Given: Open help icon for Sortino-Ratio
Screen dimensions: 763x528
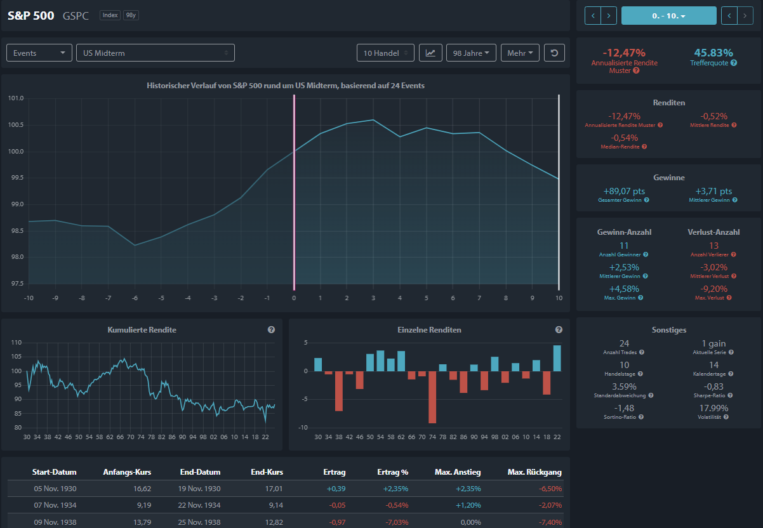Looking at the screenshot, I should click(642, 417).
